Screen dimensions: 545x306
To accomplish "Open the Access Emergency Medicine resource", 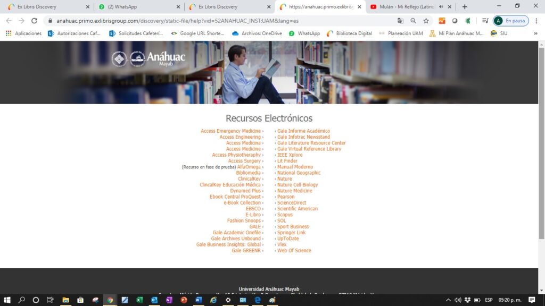I will (230, 131).
